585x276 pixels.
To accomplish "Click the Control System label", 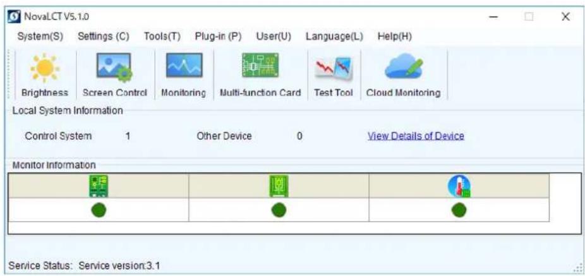I will pyautogui.click(x=58, y=136).
